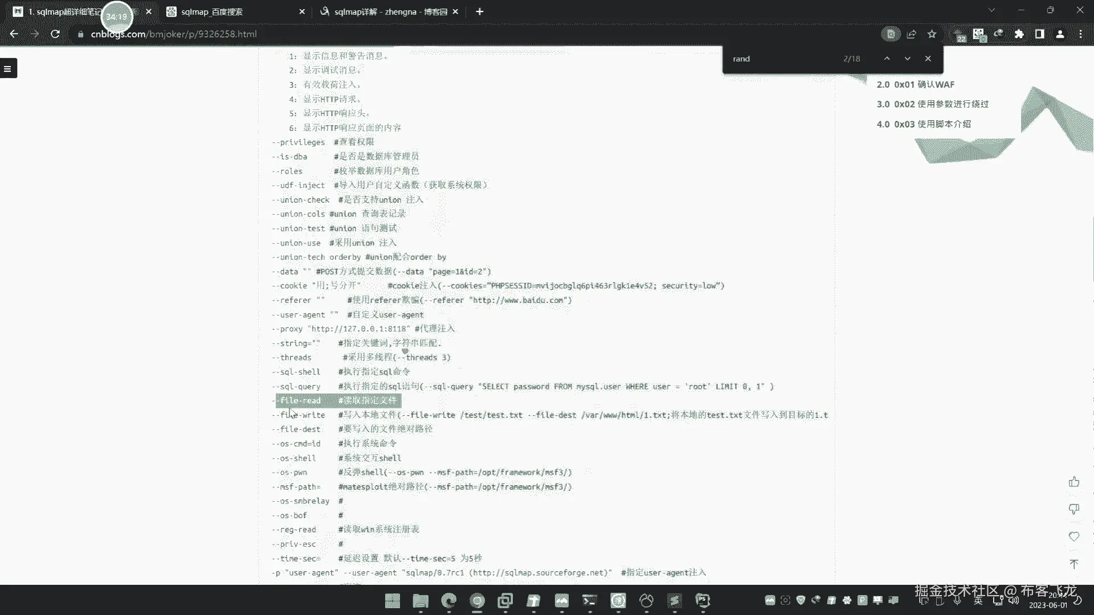
Task: Toggle the browser side panel icon
Action: click(1039, 34)
